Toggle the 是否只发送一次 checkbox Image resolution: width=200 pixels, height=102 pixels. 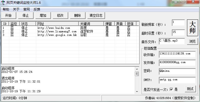click(171, 89)
